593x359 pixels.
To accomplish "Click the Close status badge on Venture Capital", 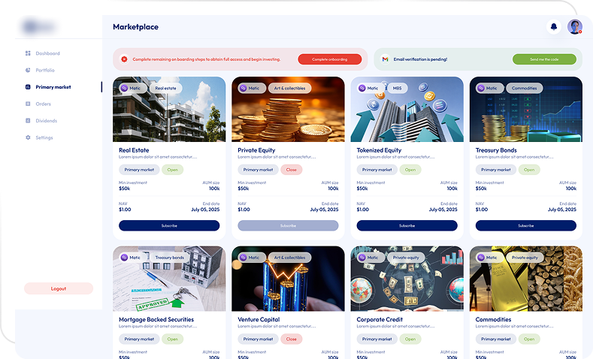I will click(291, 339).
